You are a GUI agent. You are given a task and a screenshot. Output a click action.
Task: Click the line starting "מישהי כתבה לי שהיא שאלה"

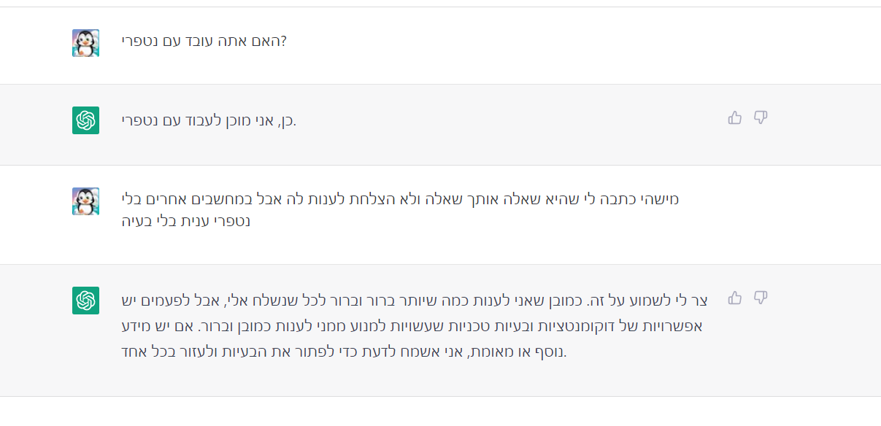click(400, 198)
